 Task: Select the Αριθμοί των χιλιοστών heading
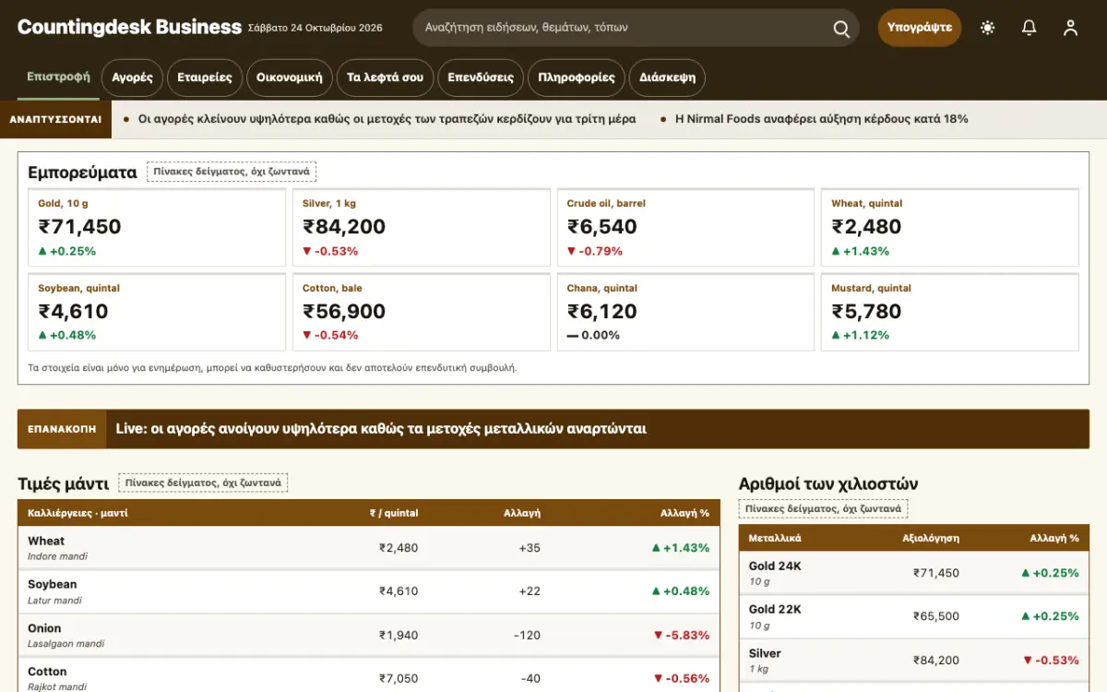pyautogui.click(x=828, y=483)
